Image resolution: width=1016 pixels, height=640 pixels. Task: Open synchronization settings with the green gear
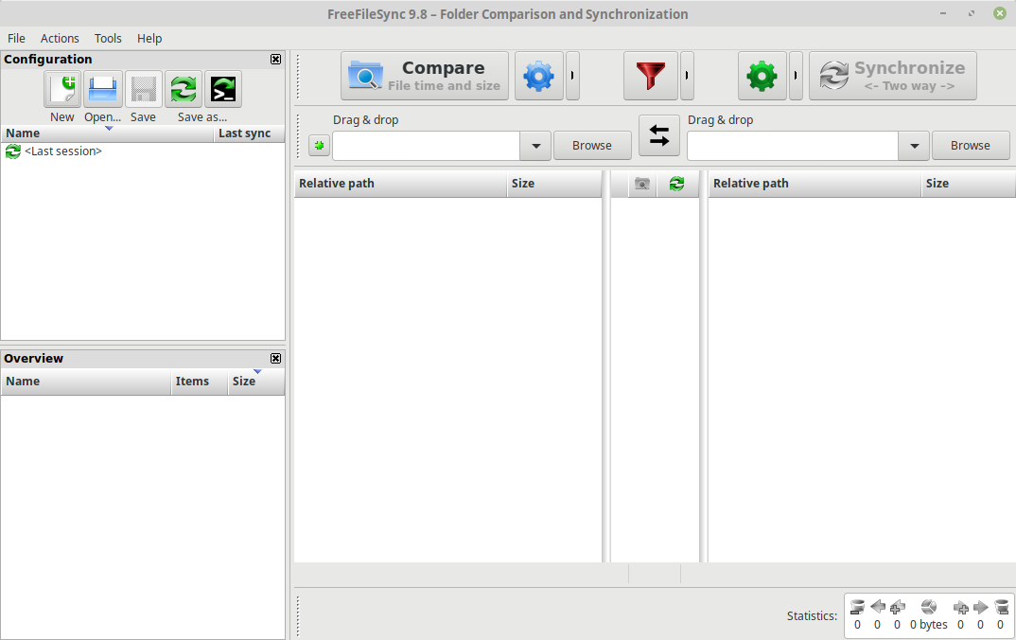[762, 76]
